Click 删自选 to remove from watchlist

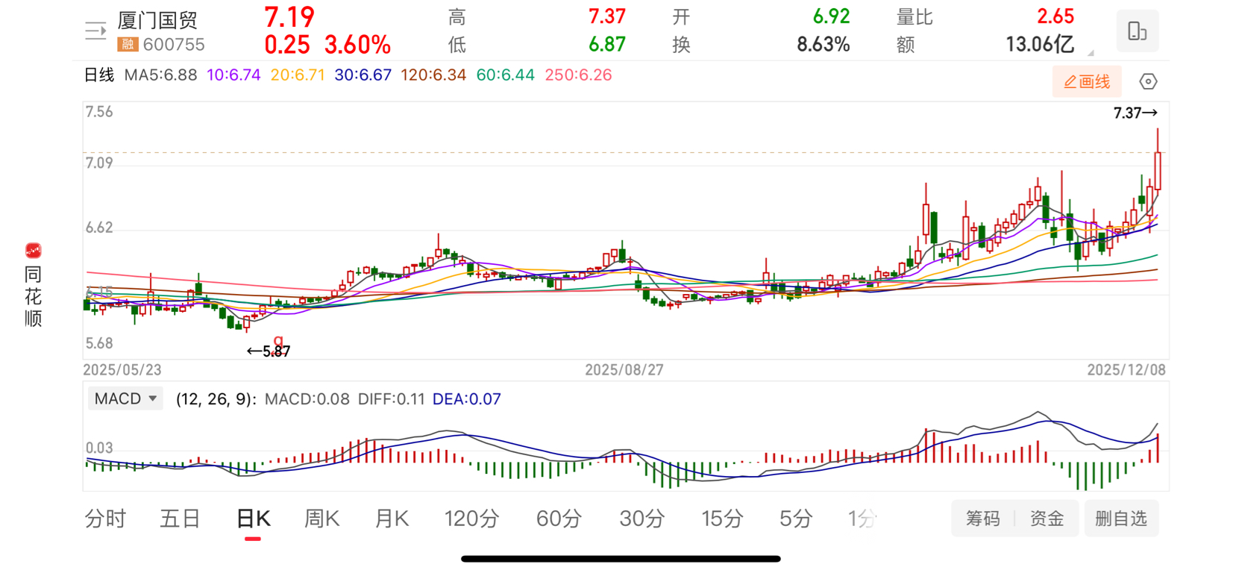tap(1120, 519)
